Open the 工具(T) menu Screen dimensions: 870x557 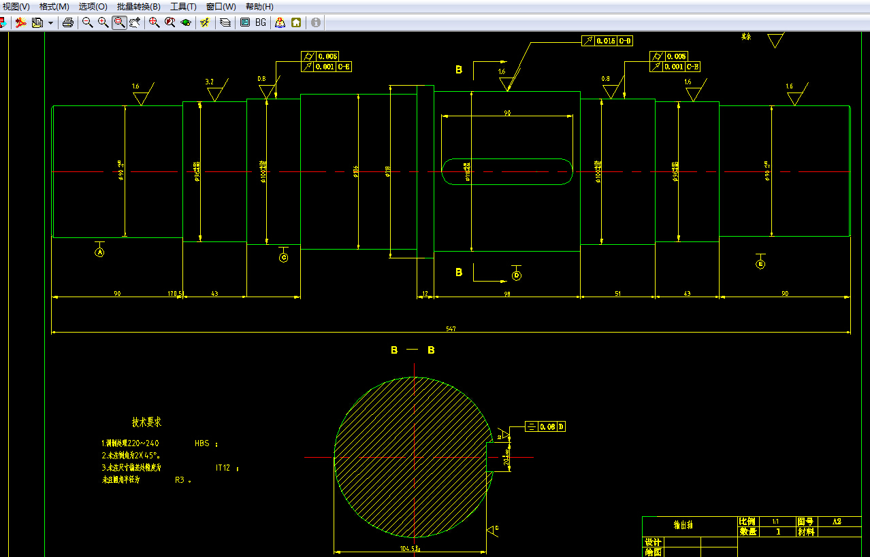click(x=183, y=6)
